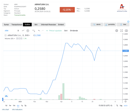Open the line chart style icon

23,30
